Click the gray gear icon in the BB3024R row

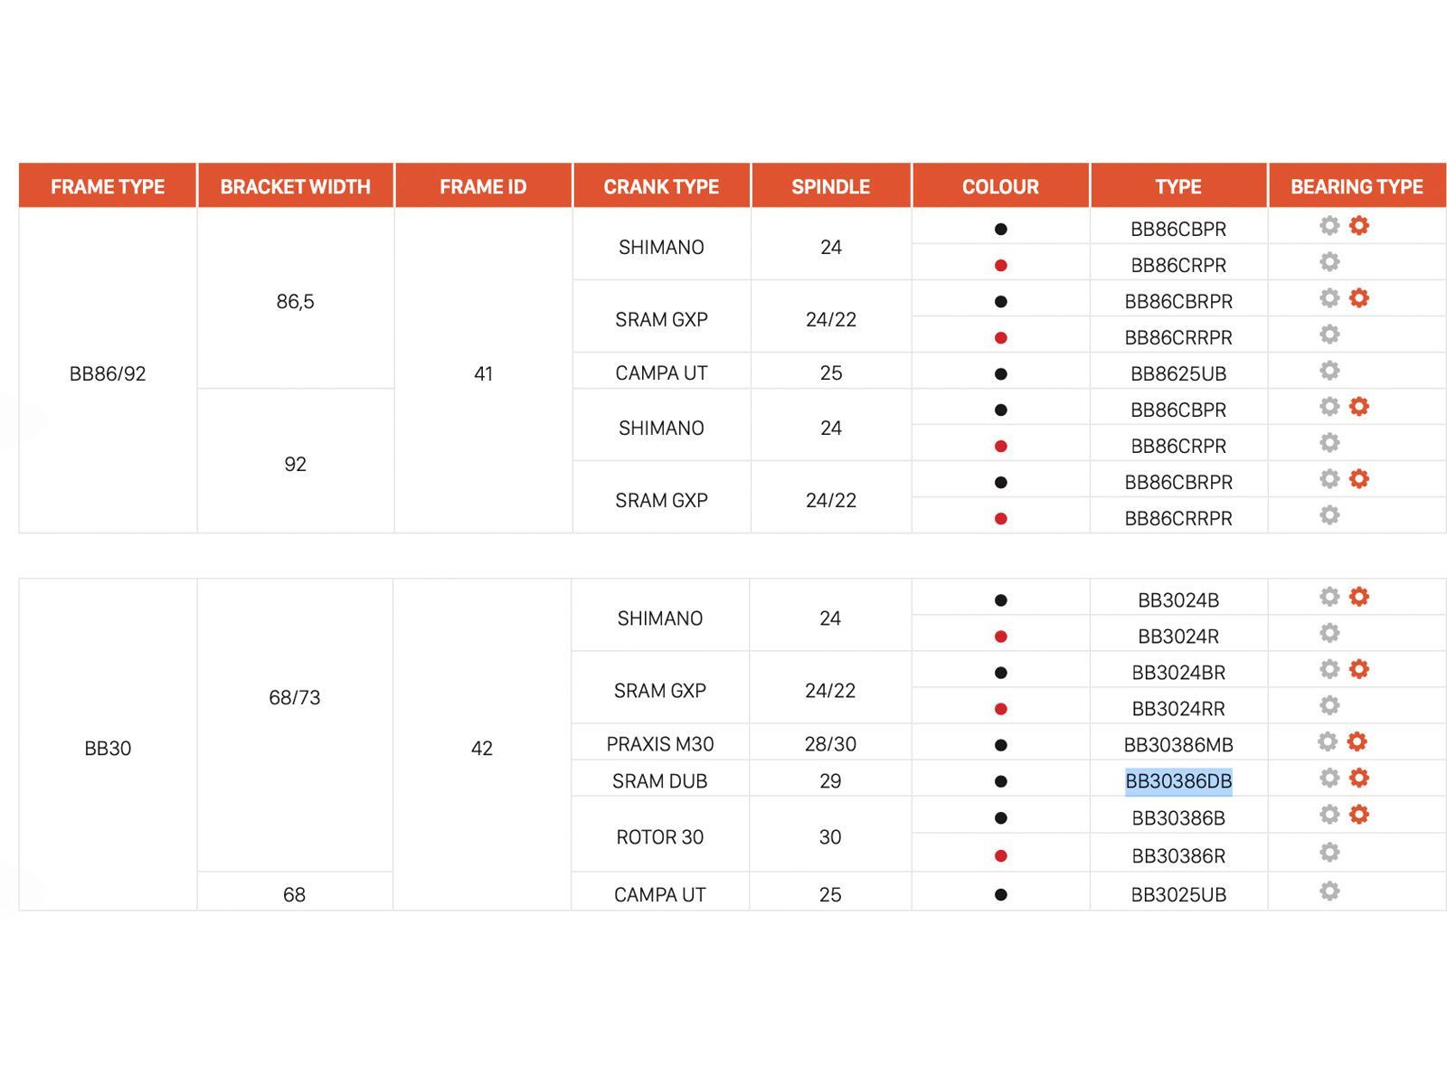[x=1329, y=633]
